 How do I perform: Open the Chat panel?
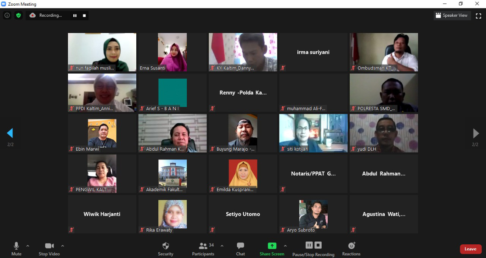pyautogui.click(x=240, y=249)
